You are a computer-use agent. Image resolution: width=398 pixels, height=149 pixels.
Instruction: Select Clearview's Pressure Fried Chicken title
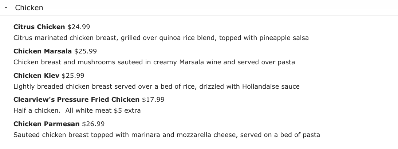click(x=76, y=100)
